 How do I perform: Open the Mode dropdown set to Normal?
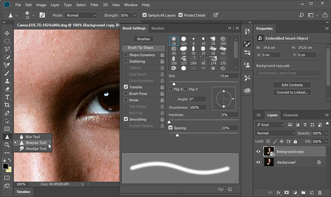81,15
